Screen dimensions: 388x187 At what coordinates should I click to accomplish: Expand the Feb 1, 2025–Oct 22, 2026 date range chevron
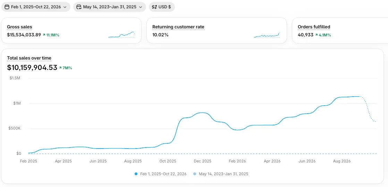click(65, 7)
